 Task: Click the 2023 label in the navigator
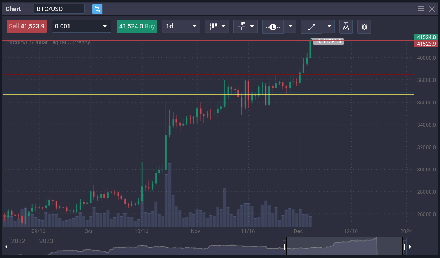(46, 241)
